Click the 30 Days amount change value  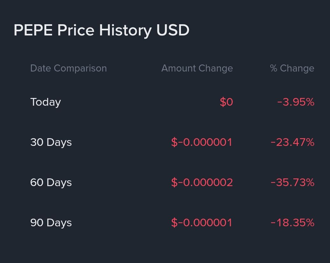click(x=202, y=142)
